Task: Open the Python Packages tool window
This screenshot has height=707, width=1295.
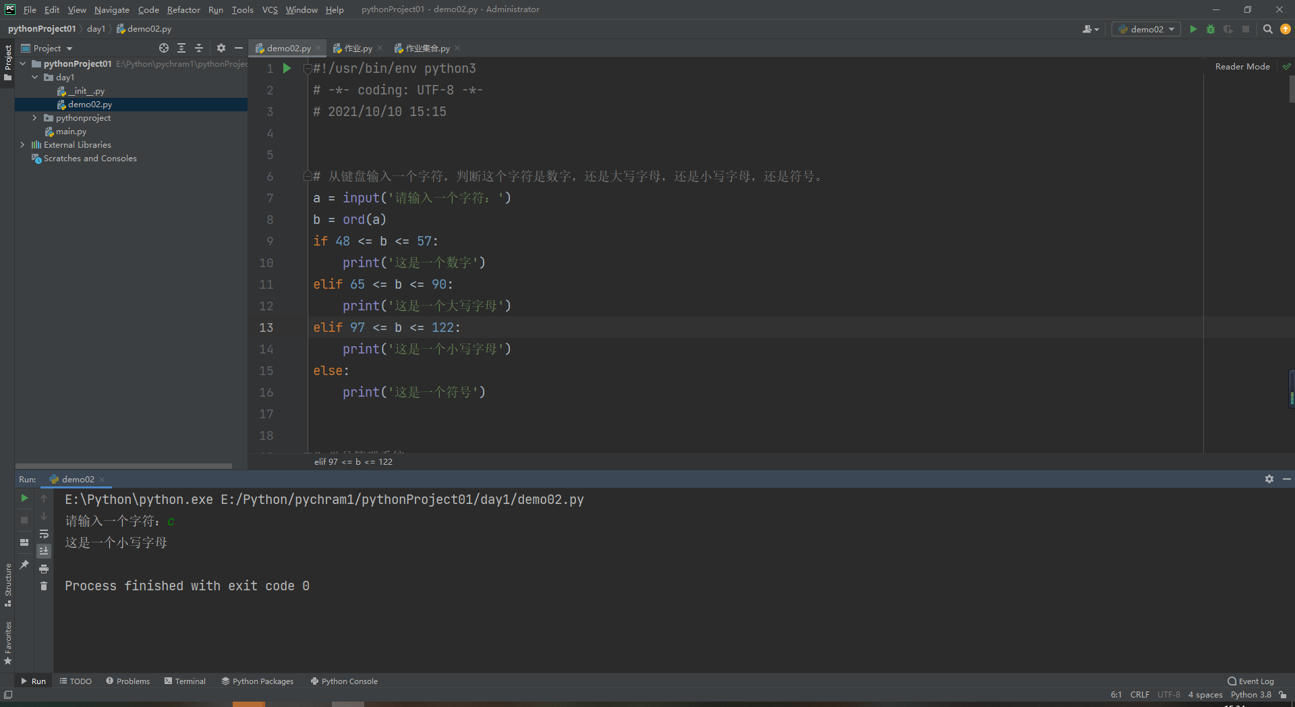Action: pos(258,681)
